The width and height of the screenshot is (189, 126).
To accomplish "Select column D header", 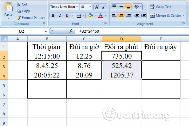I will (x=121, y=39).
